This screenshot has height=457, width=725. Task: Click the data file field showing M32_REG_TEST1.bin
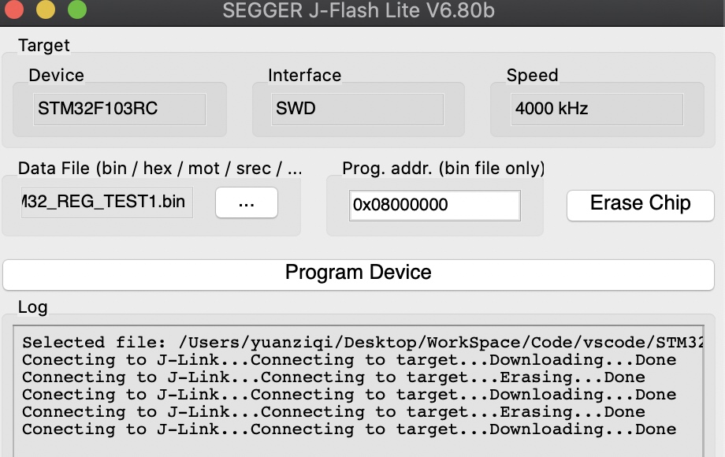[106, 202]
